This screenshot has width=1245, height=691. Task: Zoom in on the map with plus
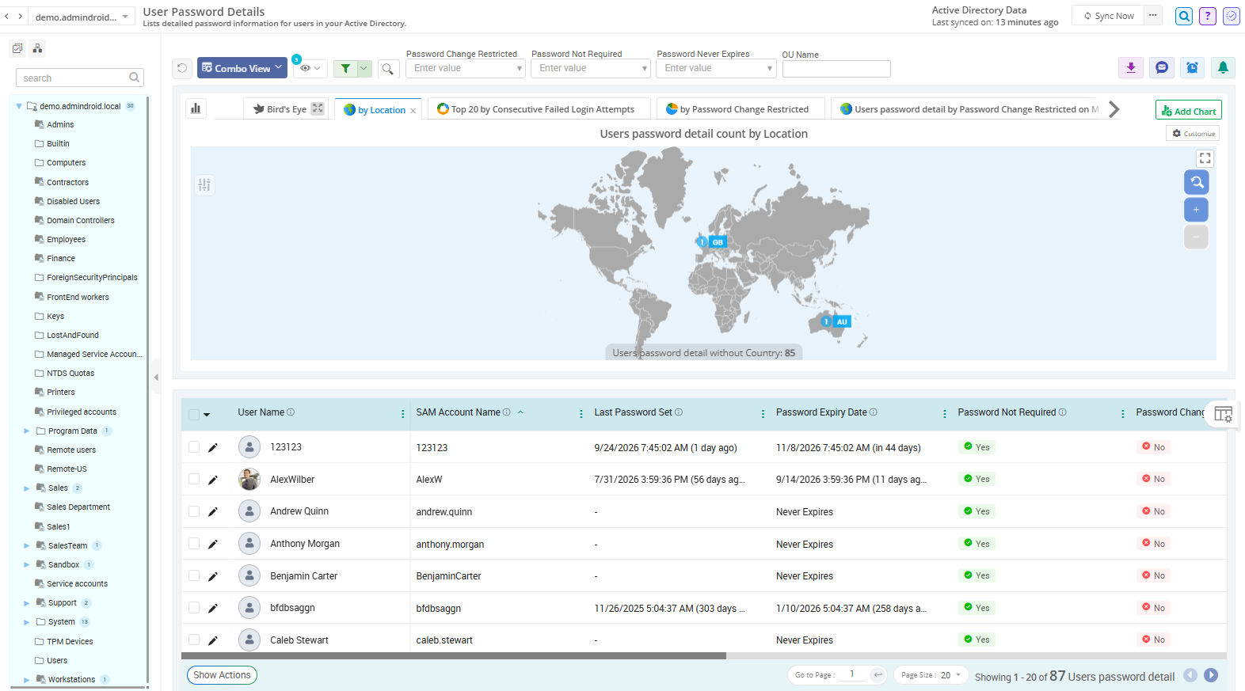1196,210
